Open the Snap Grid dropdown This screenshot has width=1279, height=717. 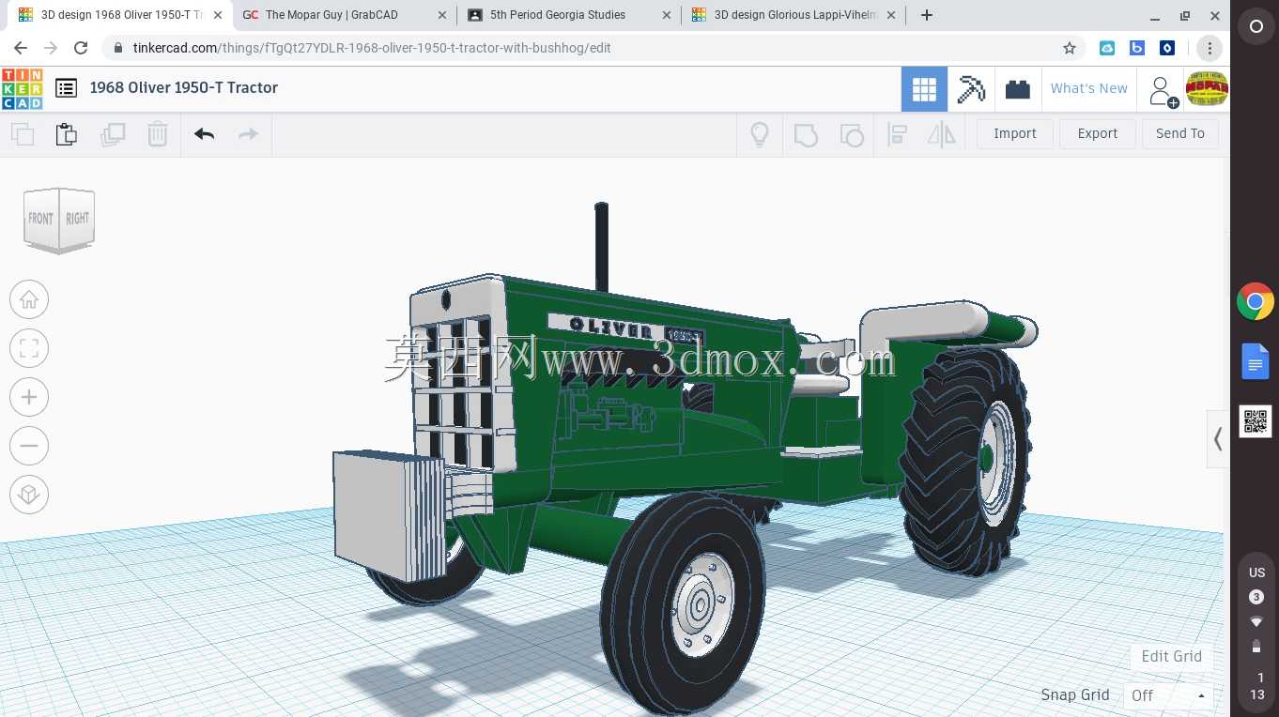[x=1168, y=695]
